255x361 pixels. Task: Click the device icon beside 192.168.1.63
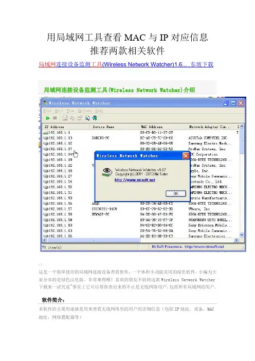click(x=46, y=231)
